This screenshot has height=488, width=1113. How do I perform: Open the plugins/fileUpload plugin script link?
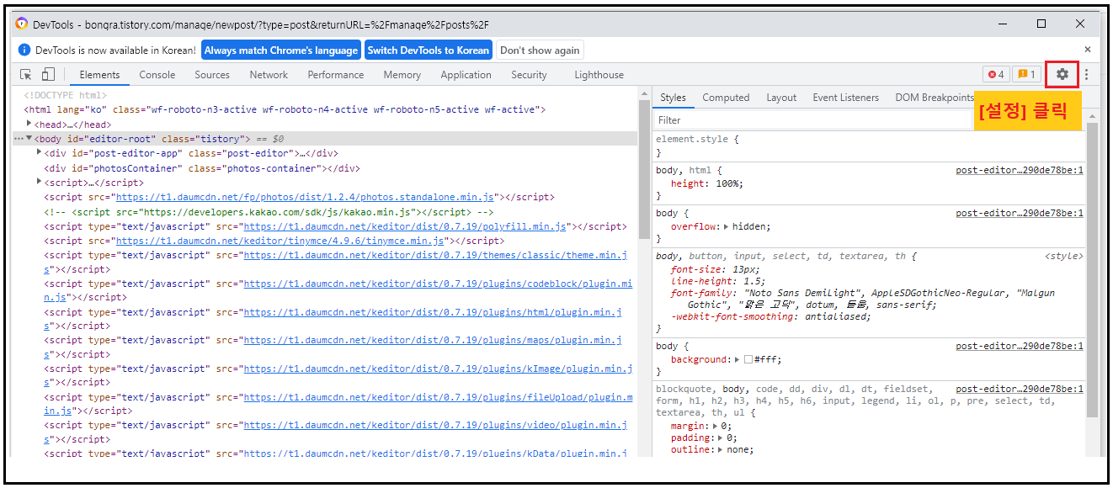[438, 397]
